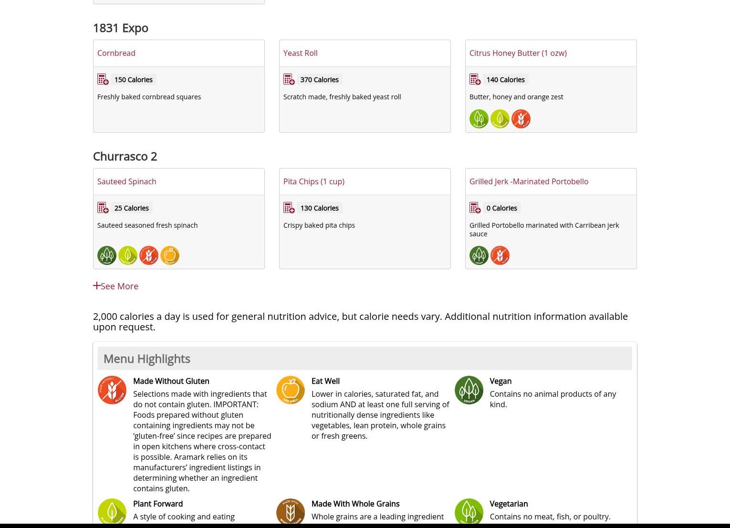Open the Cornbread item details
Screen dimensions: 730x528
coord(116,53)
